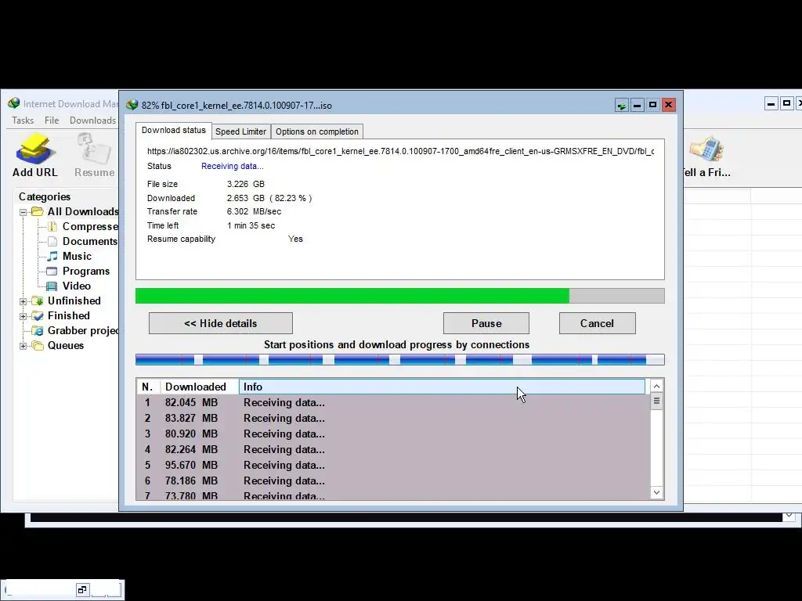Screen dimensions: 802x601
Task: Select connection row 4 with 82.264 MB
Action: (393, 449)
